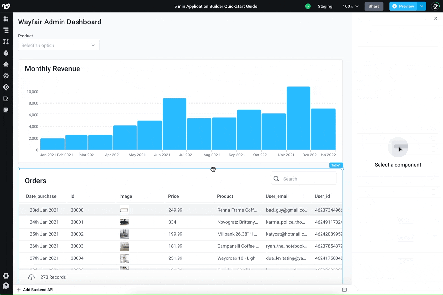This screenshot has height=295, width=443.
Task: Open the bug debugger icon
Action: [6, 65]
